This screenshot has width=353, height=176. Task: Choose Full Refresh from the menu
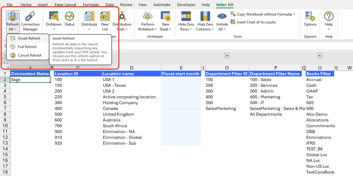pos(28,47)
